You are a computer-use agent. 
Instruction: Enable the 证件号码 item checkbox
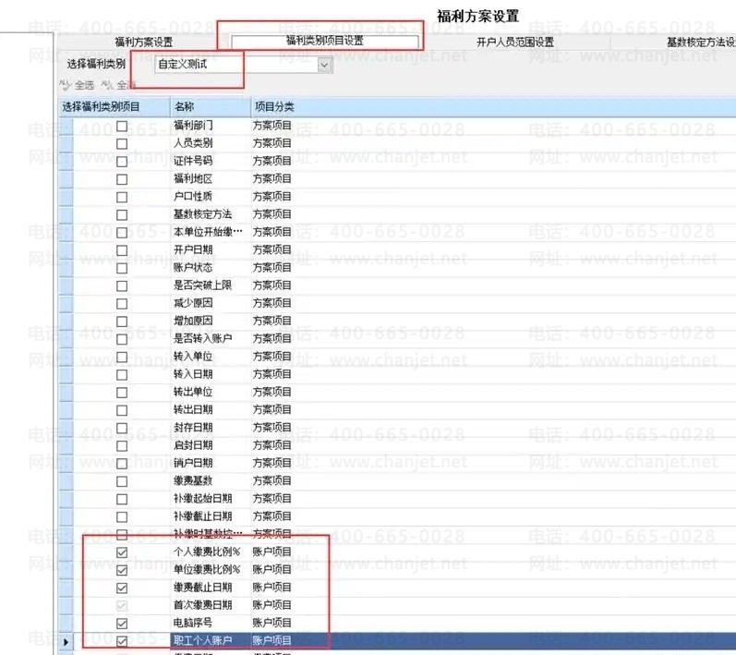[122, 161]
